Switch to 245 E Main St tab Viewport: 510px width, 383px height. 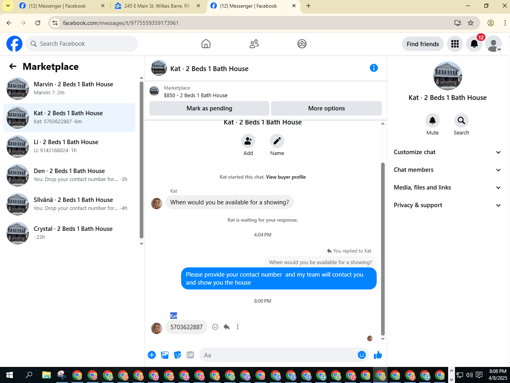pyautogui.click(x=157, y=6)
